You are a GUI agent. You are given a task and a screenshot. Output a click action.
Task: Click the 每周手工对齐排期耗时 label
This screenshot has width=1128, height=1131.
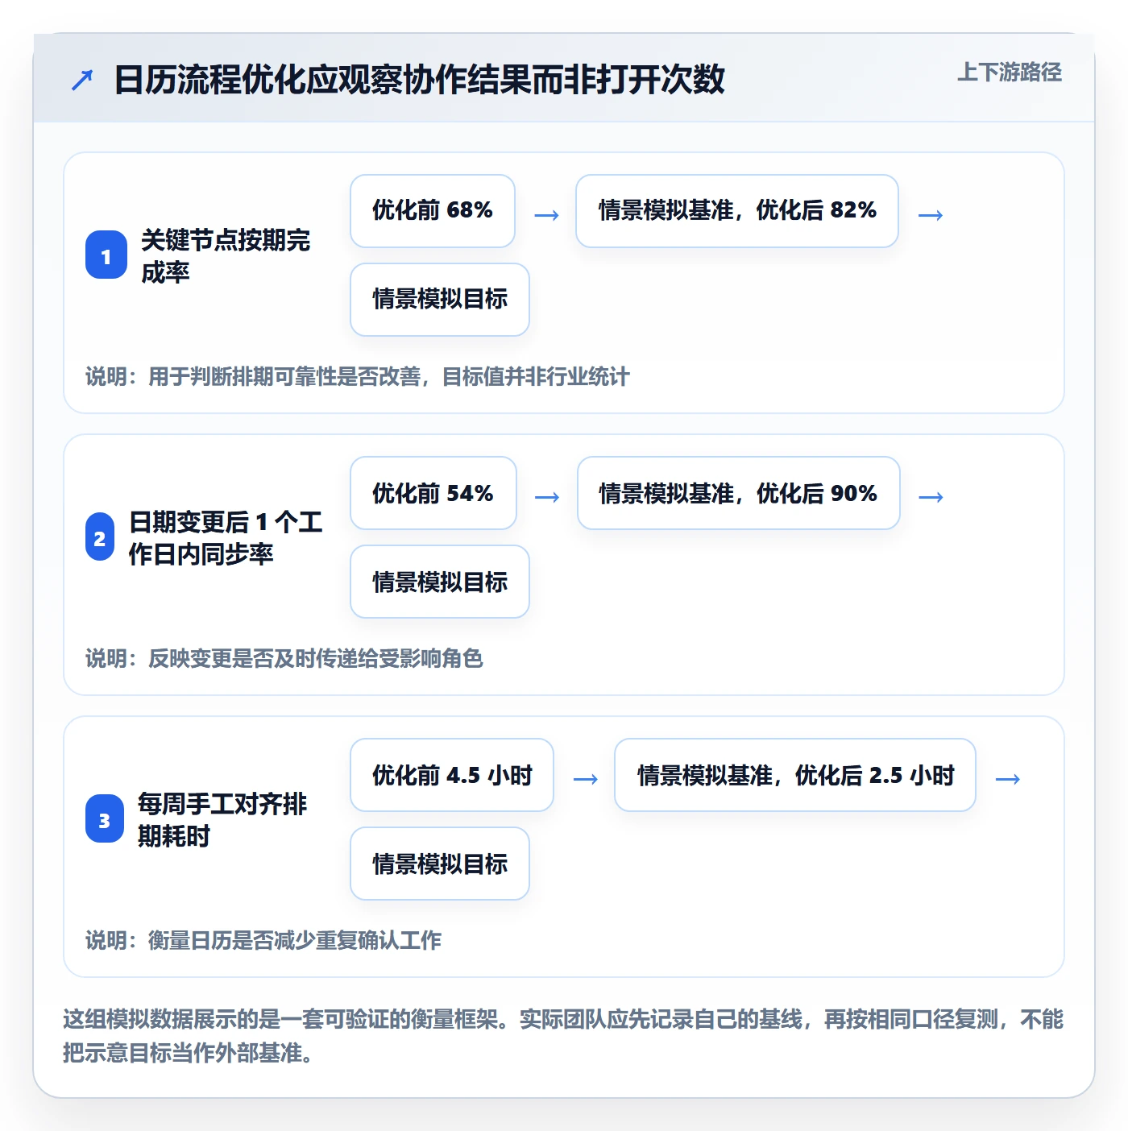coord(222,819)
